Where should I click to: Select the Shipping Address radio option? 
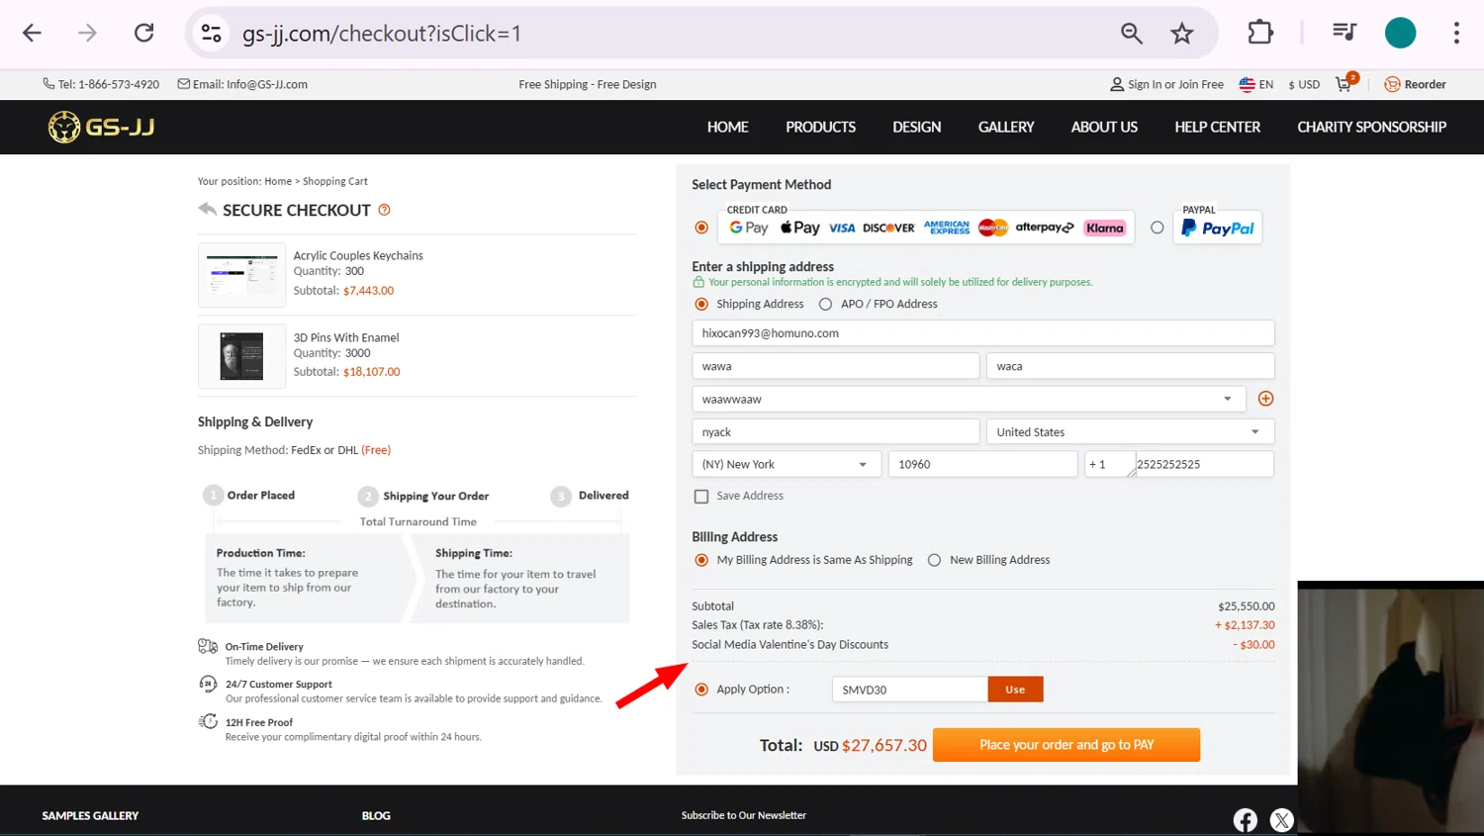click(x=701, y=304)
